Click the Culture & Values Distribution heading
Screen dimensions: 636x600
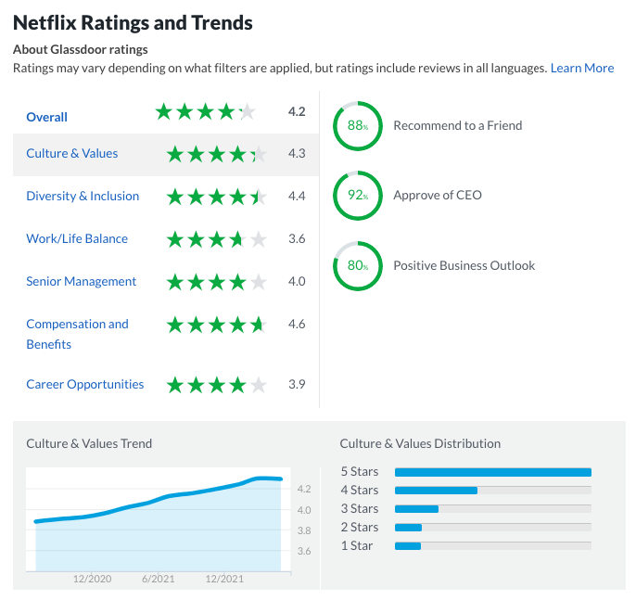point(420,443)
